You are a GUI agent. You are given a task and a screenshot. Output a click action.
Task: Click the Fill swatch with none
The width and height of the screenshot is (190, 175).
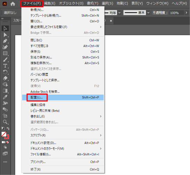[x=4, y=134]
